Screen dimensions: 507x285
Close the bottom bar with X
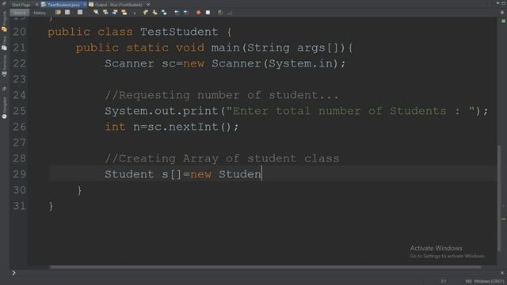(502, 273)
